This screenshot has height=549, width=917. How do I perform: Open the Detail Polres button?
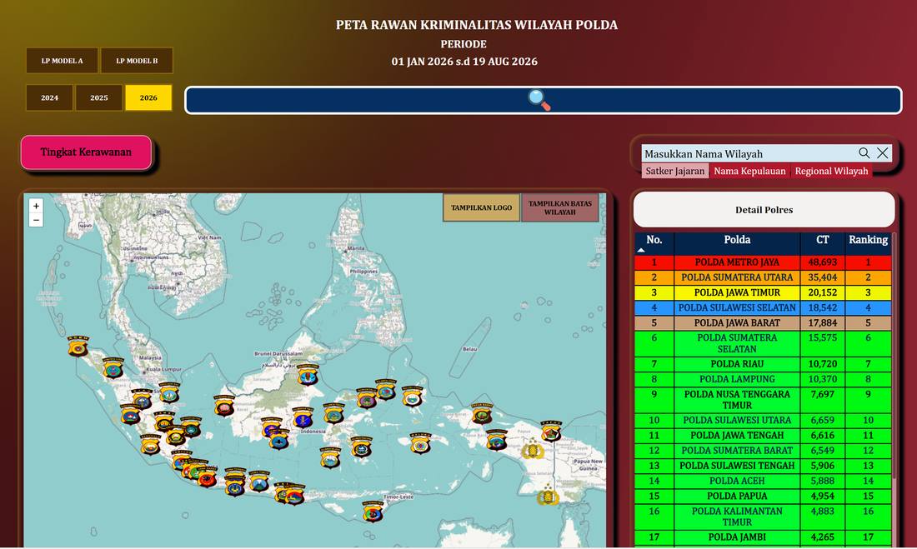tap(764, 210)
